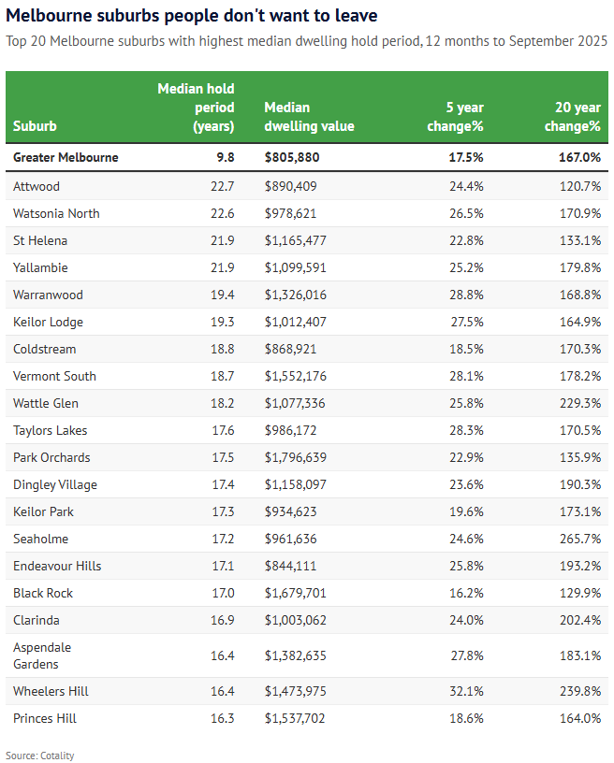The image size is (614, 763).
Task: Click the Aspendale Gardens suburb cell
Action: 42,655
